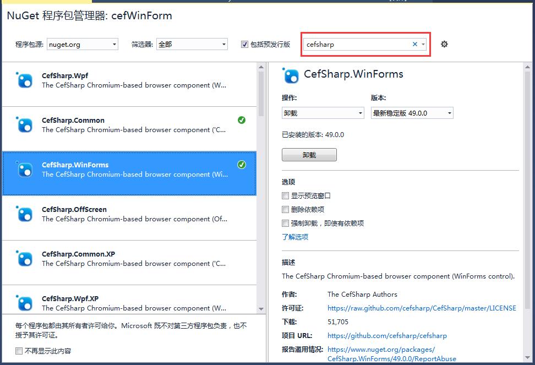Click the CefSharp.OffScreen package icon
This screenshot has width=535, height=365.
[x=24, y=214]
